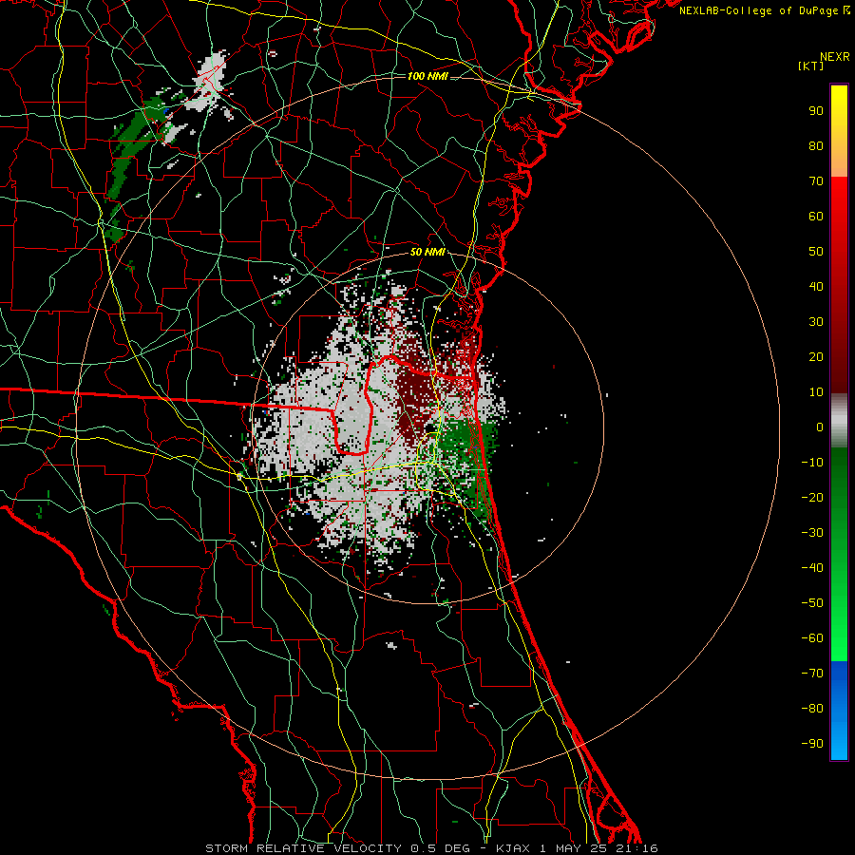Click the -70 value on the velocity scale

tap(812, 674)
